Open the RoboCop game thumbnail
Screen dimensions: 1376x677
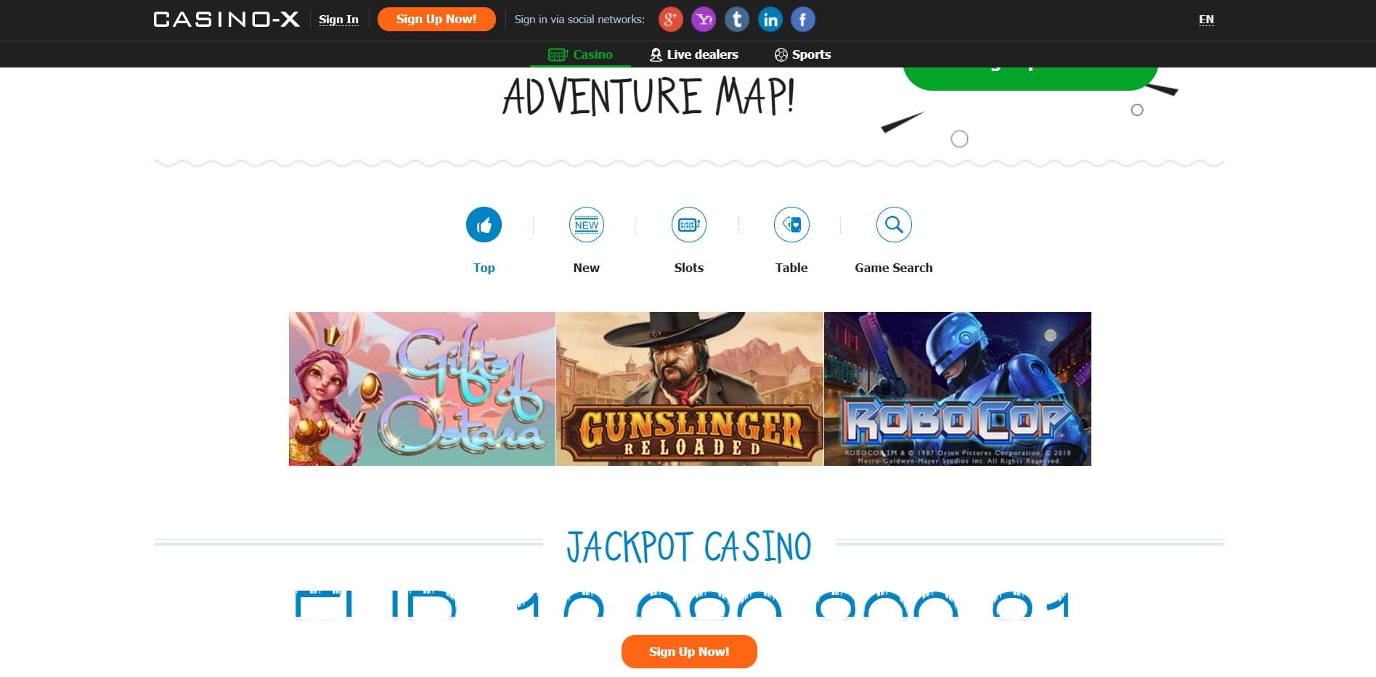tap(958, 389)
